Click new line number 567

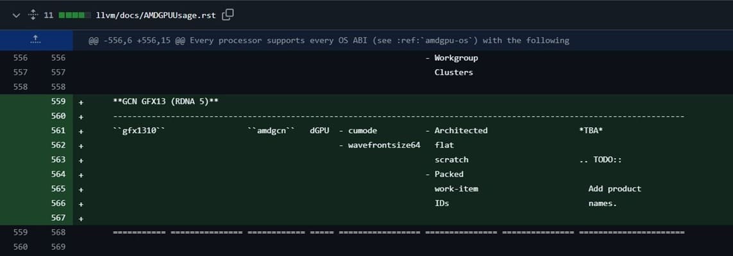pos(57,218)
